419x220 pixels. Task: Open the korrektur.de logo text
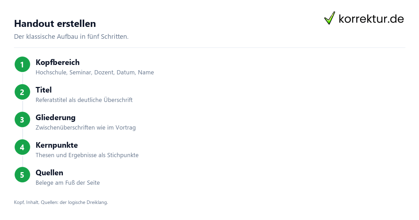(371, 19)
